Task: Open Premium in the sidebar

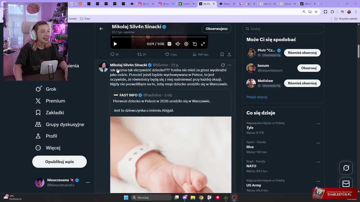Action: pyautogui.click(x=50, y=101)
